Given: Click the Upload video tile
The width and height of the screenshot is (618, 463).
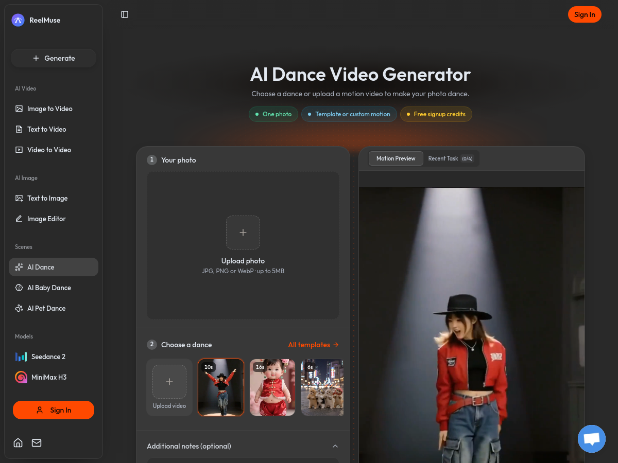Looking at the screenshot, I should (x=169, y=387).
